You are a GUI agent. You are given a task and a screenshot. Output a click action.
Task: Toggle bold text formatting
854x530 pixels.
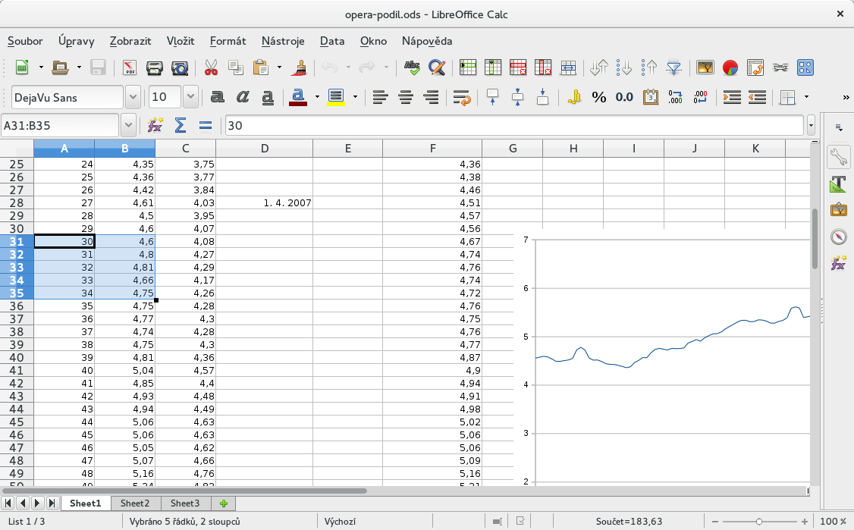[x=218, y=97]
